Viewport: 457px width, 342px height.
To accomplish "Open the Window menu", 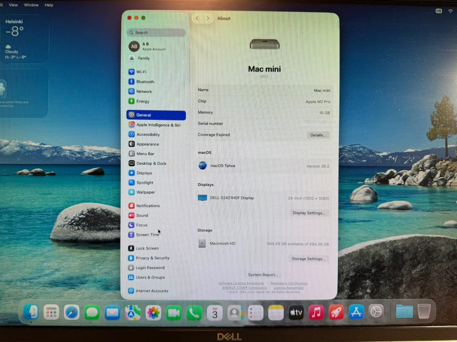I will (x=31, y=5).
